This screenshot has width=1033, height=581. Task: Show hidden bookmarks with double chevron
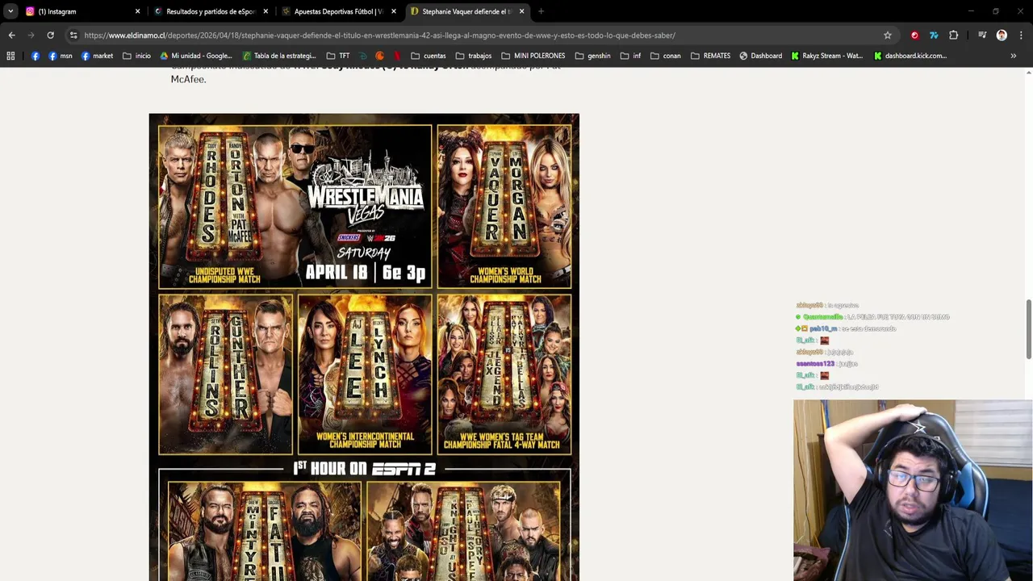(x=1014, y=56)
